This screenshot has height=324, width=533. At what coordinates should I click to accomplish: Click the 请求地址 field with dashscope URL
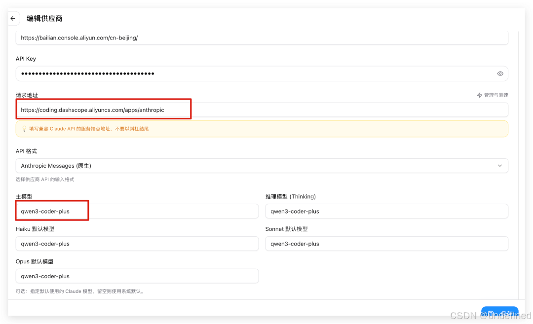262,110
